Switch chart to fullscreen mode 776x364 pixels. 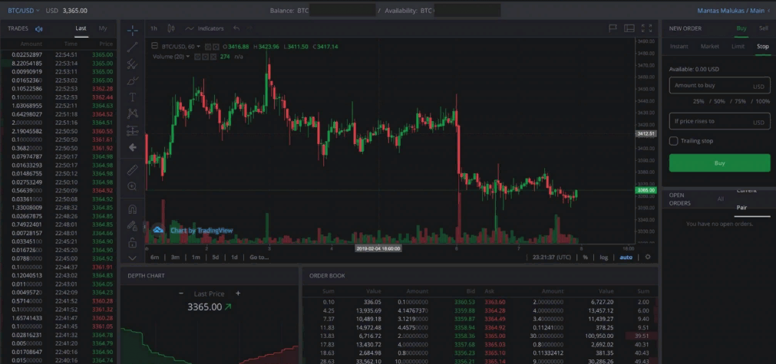coord(646,28)
